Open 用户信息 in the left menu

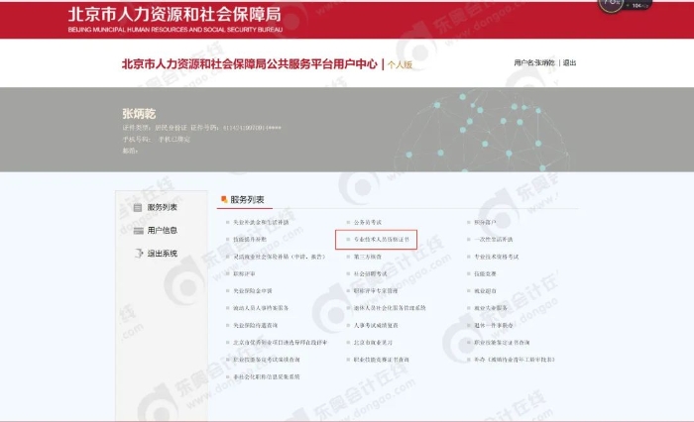pyautogui.click(x=162, y=230)
